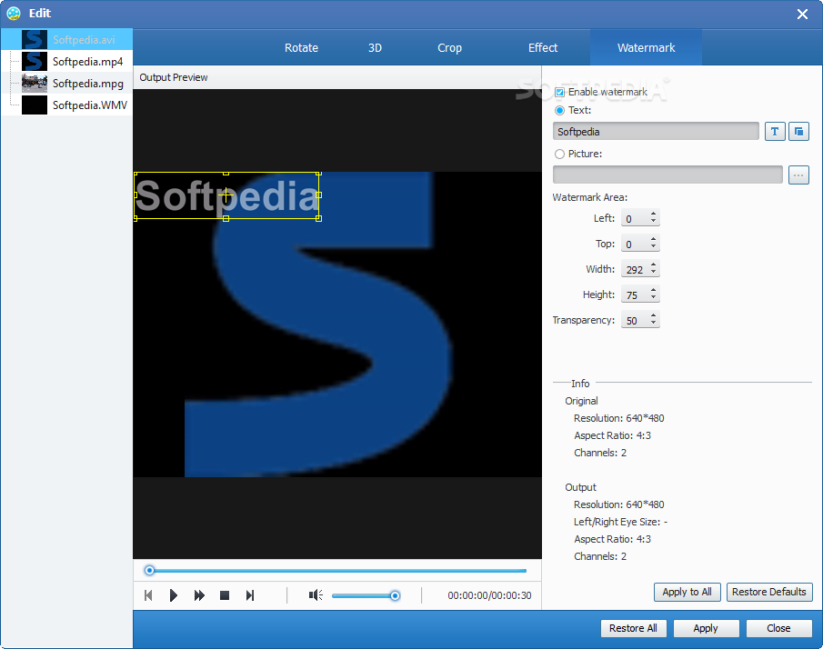Click the right-middle handle of the watermark box
The image size is (823, 649).
318,195
